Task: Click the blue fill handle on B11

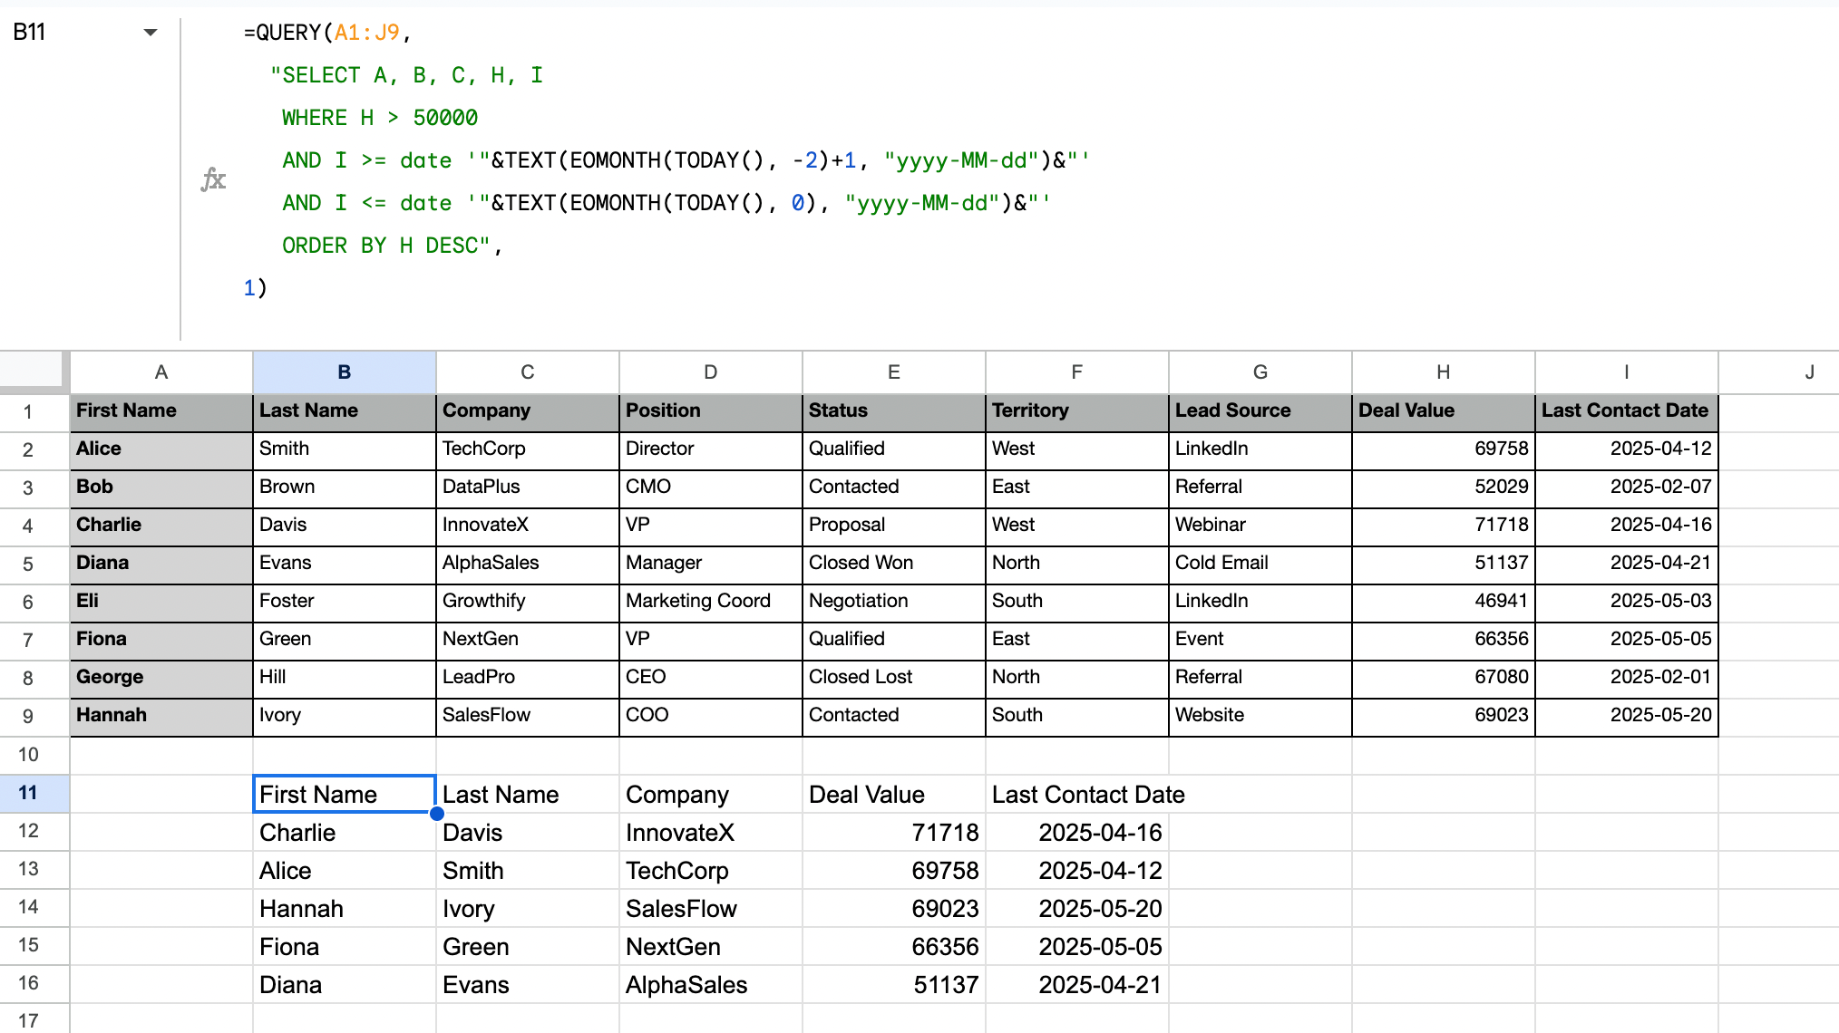Action: (x=436, y=813)
